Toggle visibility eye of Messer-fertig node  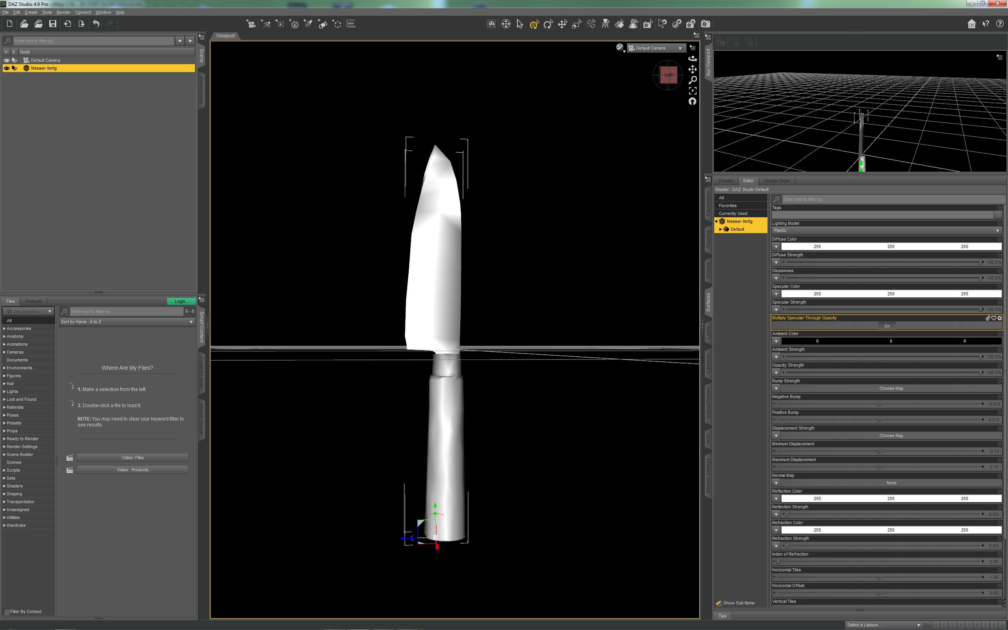coord(6,69)
